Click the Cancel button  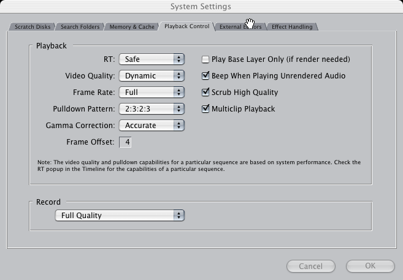tap(311, 266)
